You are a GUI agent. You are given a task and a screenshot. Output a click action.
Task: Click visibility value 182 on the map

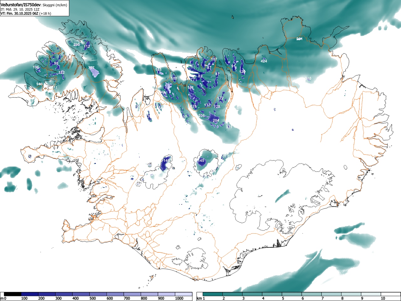click(x=61, y=73)
